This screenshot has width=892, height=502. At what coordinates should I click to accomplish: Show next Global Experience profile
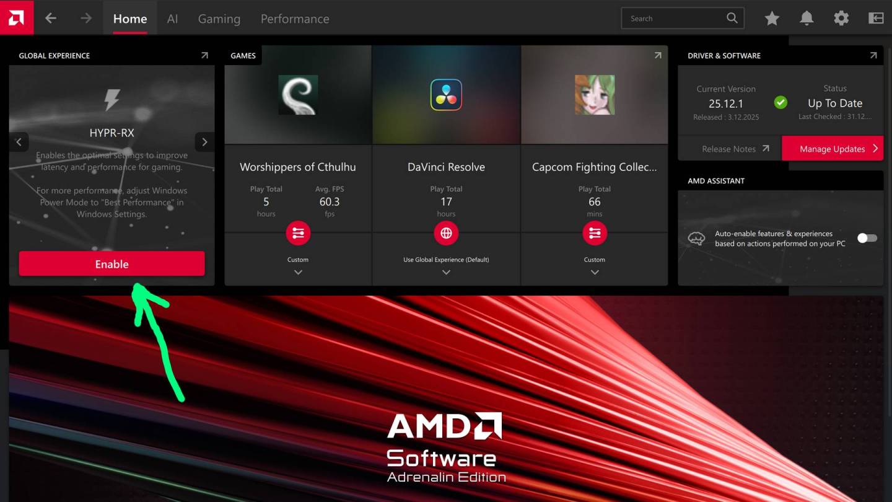[x=205, y=142]
